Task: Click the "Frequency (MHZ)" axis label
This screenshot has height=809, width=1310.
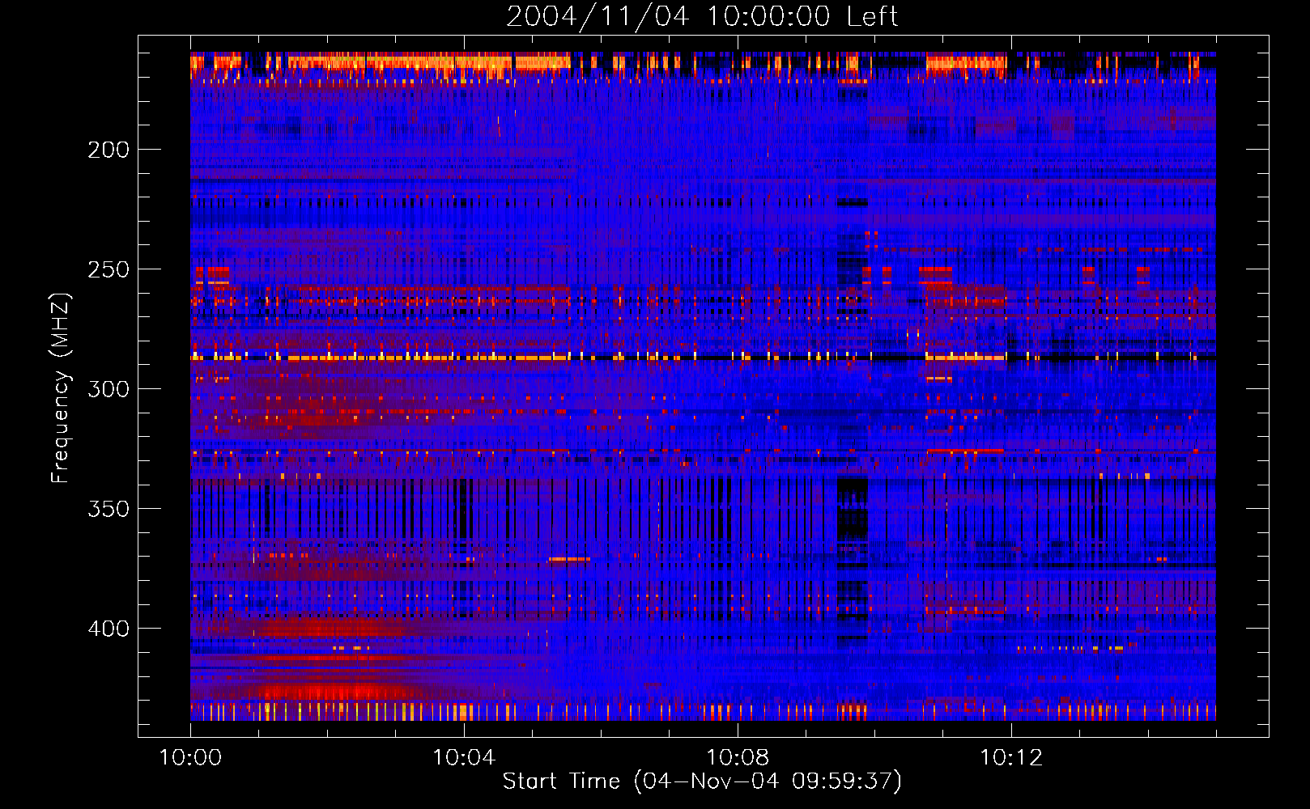Action: [61, 388]
